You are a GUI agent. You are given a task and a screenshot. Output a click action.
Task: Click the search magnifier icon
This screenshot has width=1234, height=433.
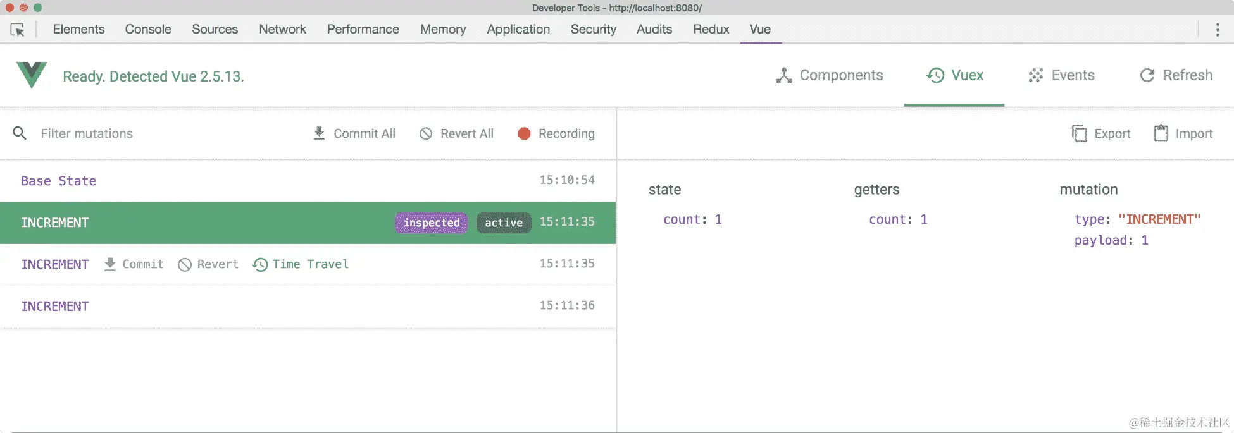click(x=20, y=133)
